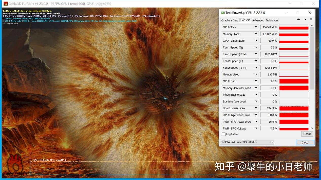Image resolution: width=321 pixels, height=180 pixels.
Task: Click the GPU-Z refresh icon
Action: click(305, 20)
